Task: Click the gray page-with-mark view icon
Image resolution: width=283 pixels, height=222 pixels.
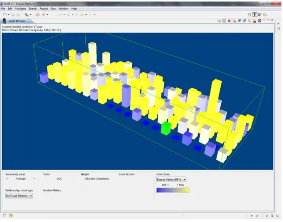Action: (234, 21)
